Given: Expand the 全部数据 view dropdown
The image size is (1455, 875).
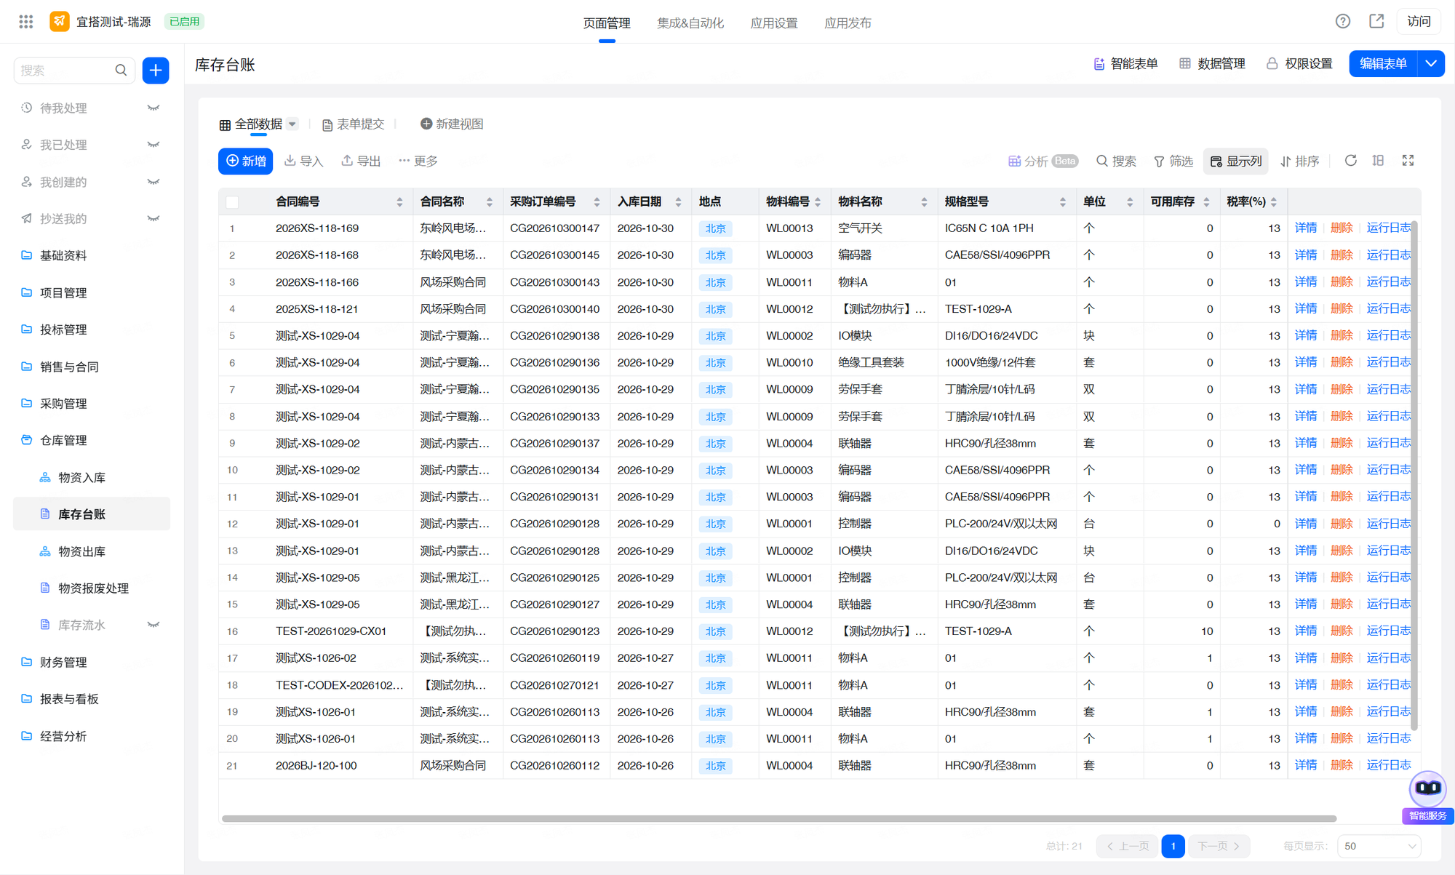Looking at the screenshot, I should [x=292, y=124].
